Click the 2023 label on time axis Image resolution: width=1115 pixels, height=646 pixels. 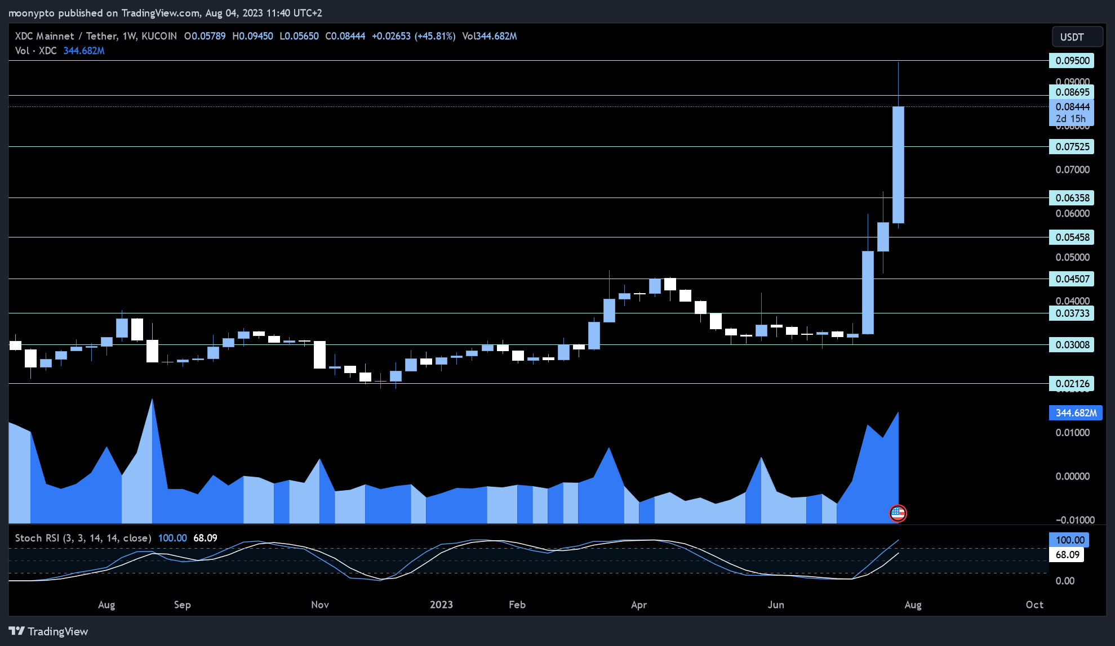click(x=441, y=605)
